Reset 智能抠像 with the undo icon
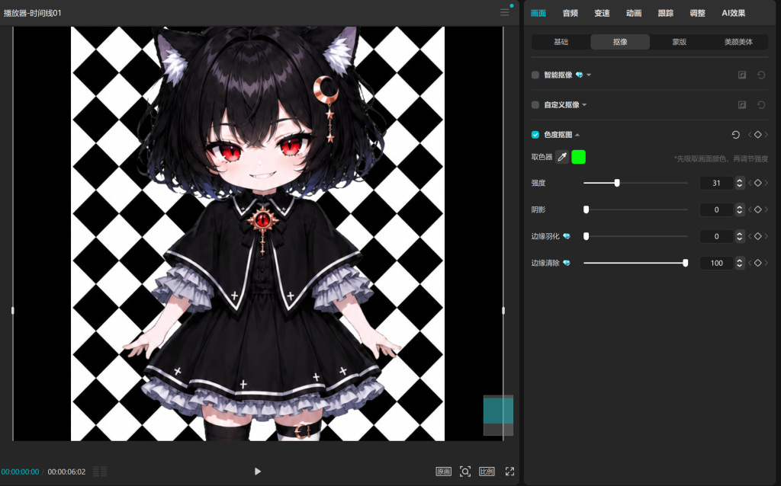Image resolution: width=781 pixels, height=486 pixels. click(761, 75)
